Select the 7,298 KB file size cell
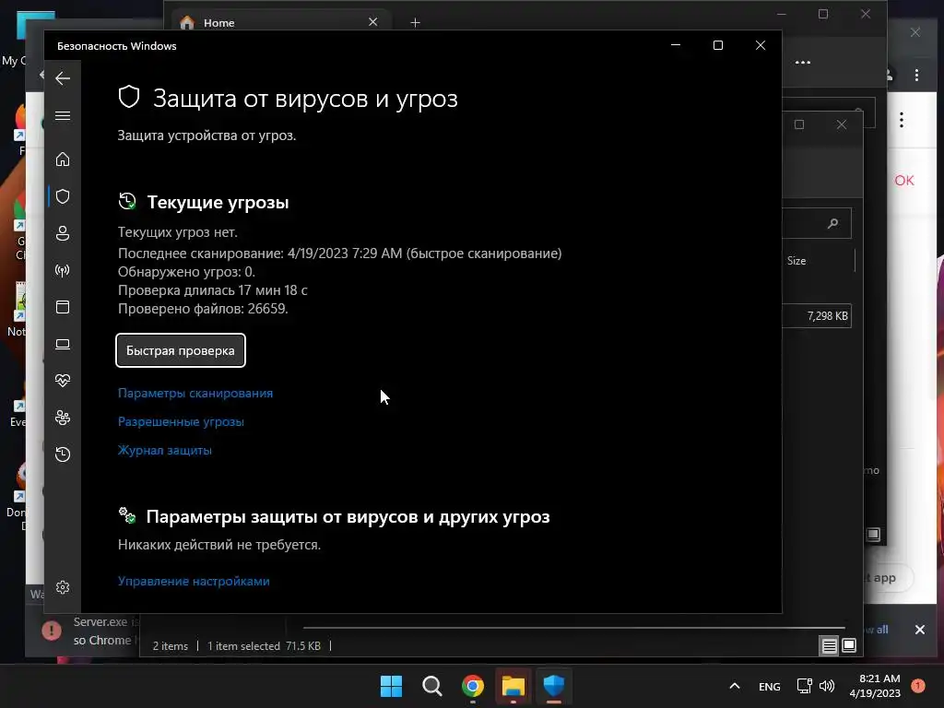 pos(827,316)
